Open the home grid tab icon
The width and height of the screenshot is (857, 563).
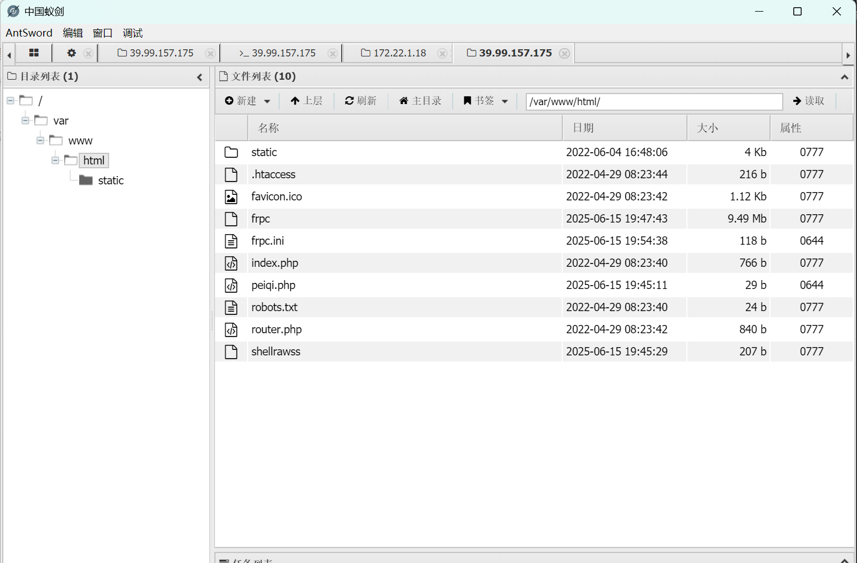point(34,53)
